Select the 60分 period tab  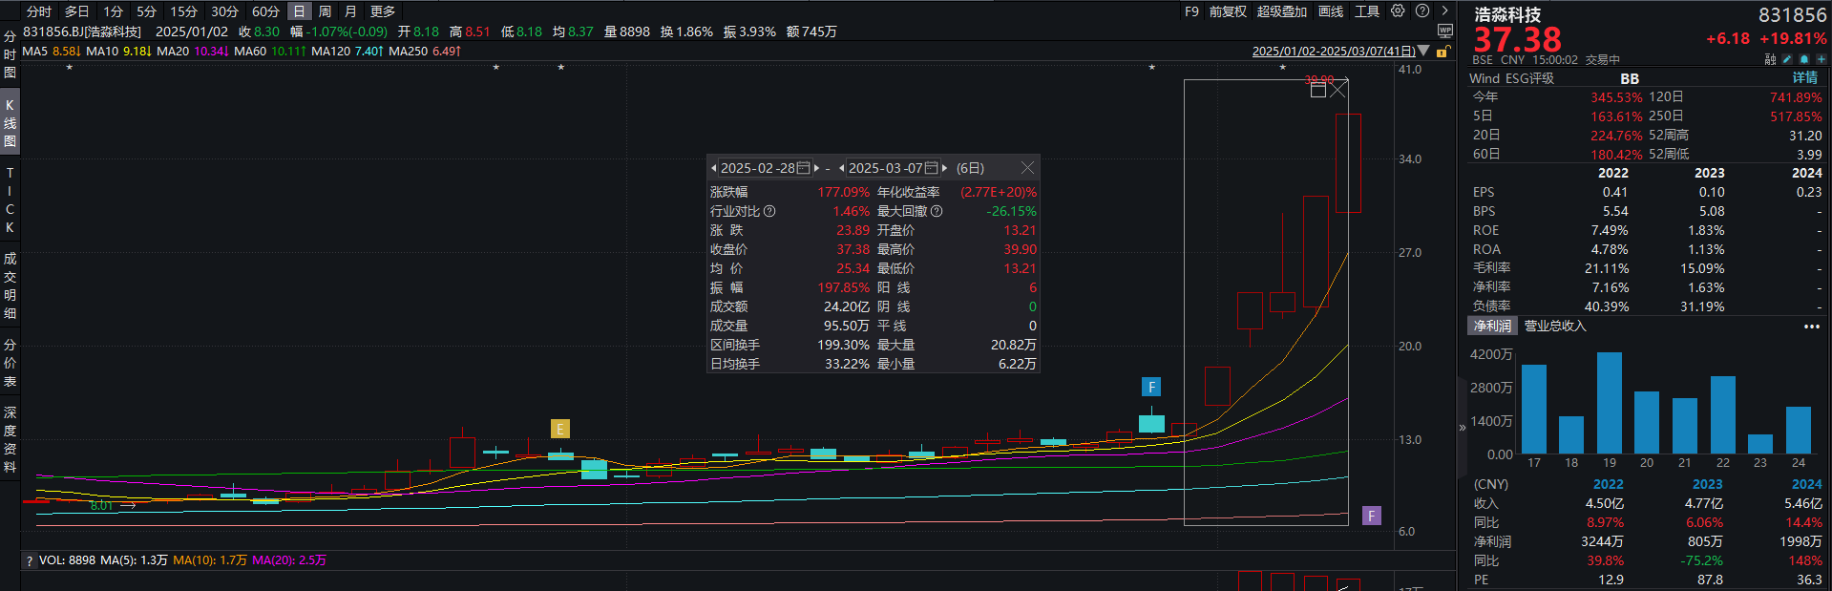[x=265, y=11]
